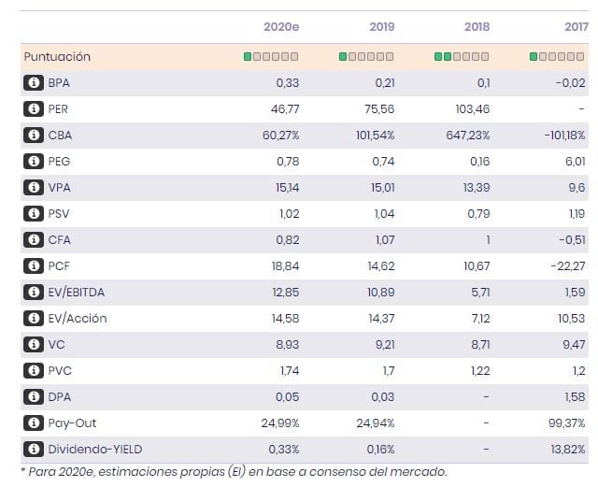Click the 2018 Puntuación score indicator

pos(462,57)
